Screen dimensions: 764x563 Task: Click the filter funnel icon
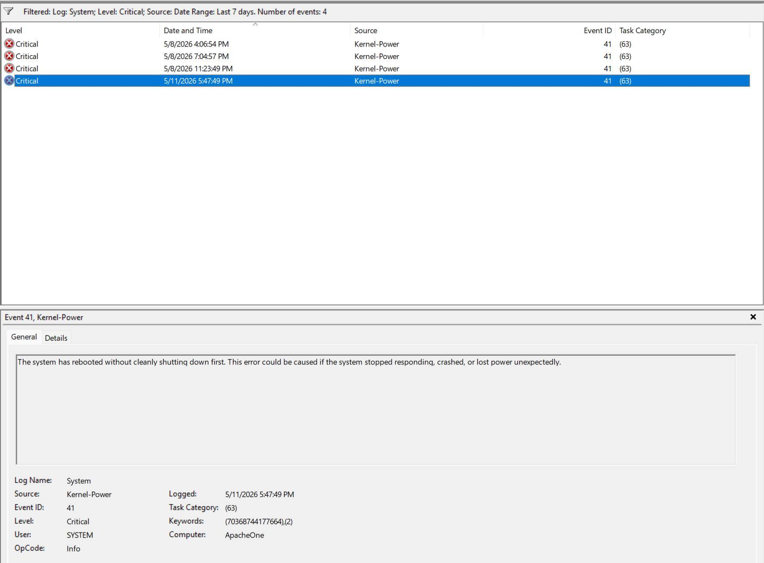[9, 11]
